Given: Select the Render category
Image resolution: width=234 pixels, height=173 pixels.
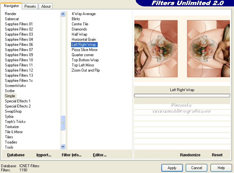Looking at the screenshot, I should (10, 14).
